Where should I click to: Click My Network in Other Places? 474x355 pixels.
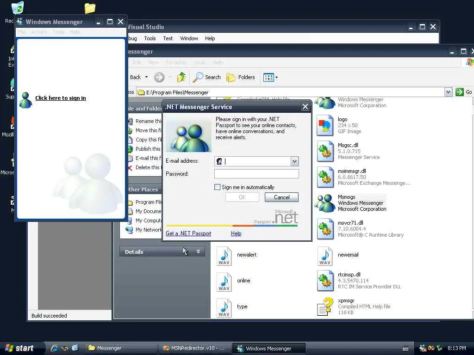[145, 230]
